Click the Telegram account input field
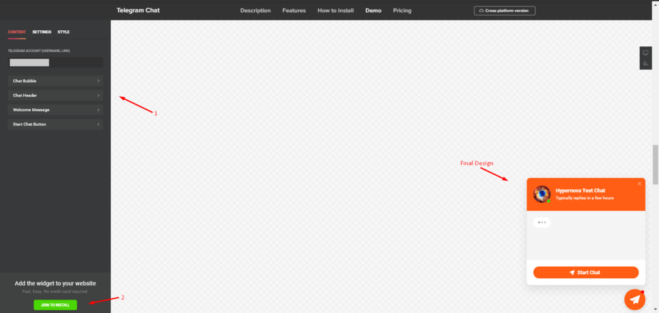This screenshot has height=313, width=659. (x=55, y=62)
